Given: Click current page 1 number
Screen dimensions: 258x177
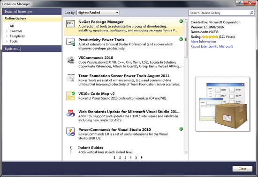Looking at the screenshot, I should 114,157.
